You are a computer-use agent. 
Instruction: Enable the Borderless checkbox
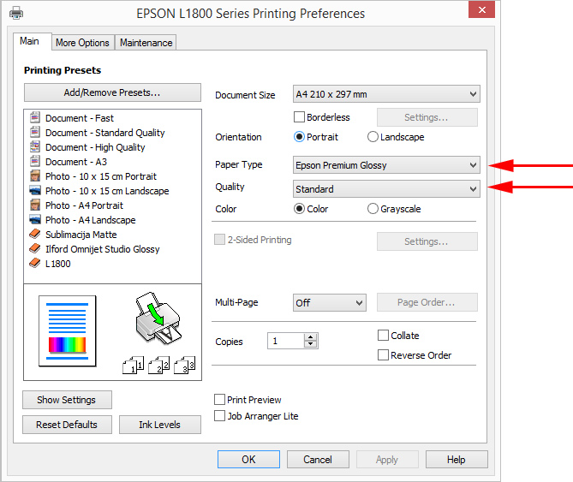tap(300, 117)
